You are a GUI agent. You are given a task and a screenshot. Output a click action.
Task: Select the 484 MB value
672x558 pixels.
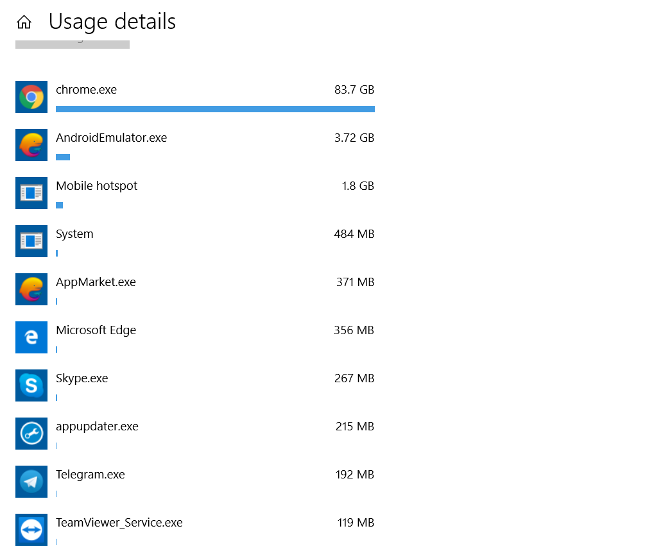(x=354, y=234)
